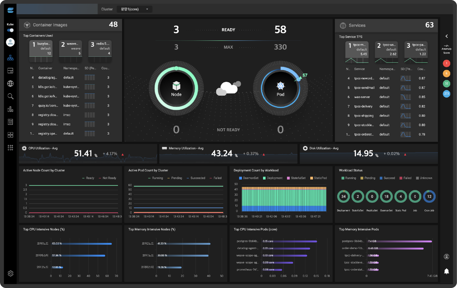This screenshot has height=288, width=457.
Task: Open the Cluster dropdown selector
Action: point(134,9)
